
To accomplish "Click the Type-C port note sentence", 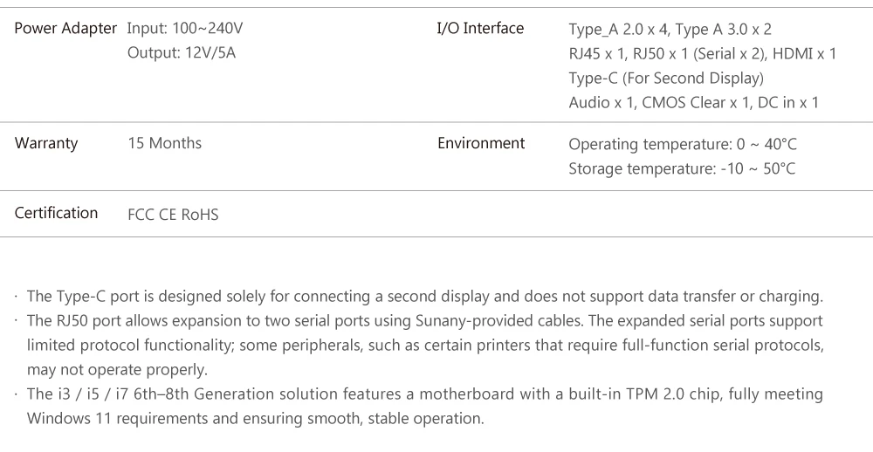I will pyautogui.click(x=425, y=297).
